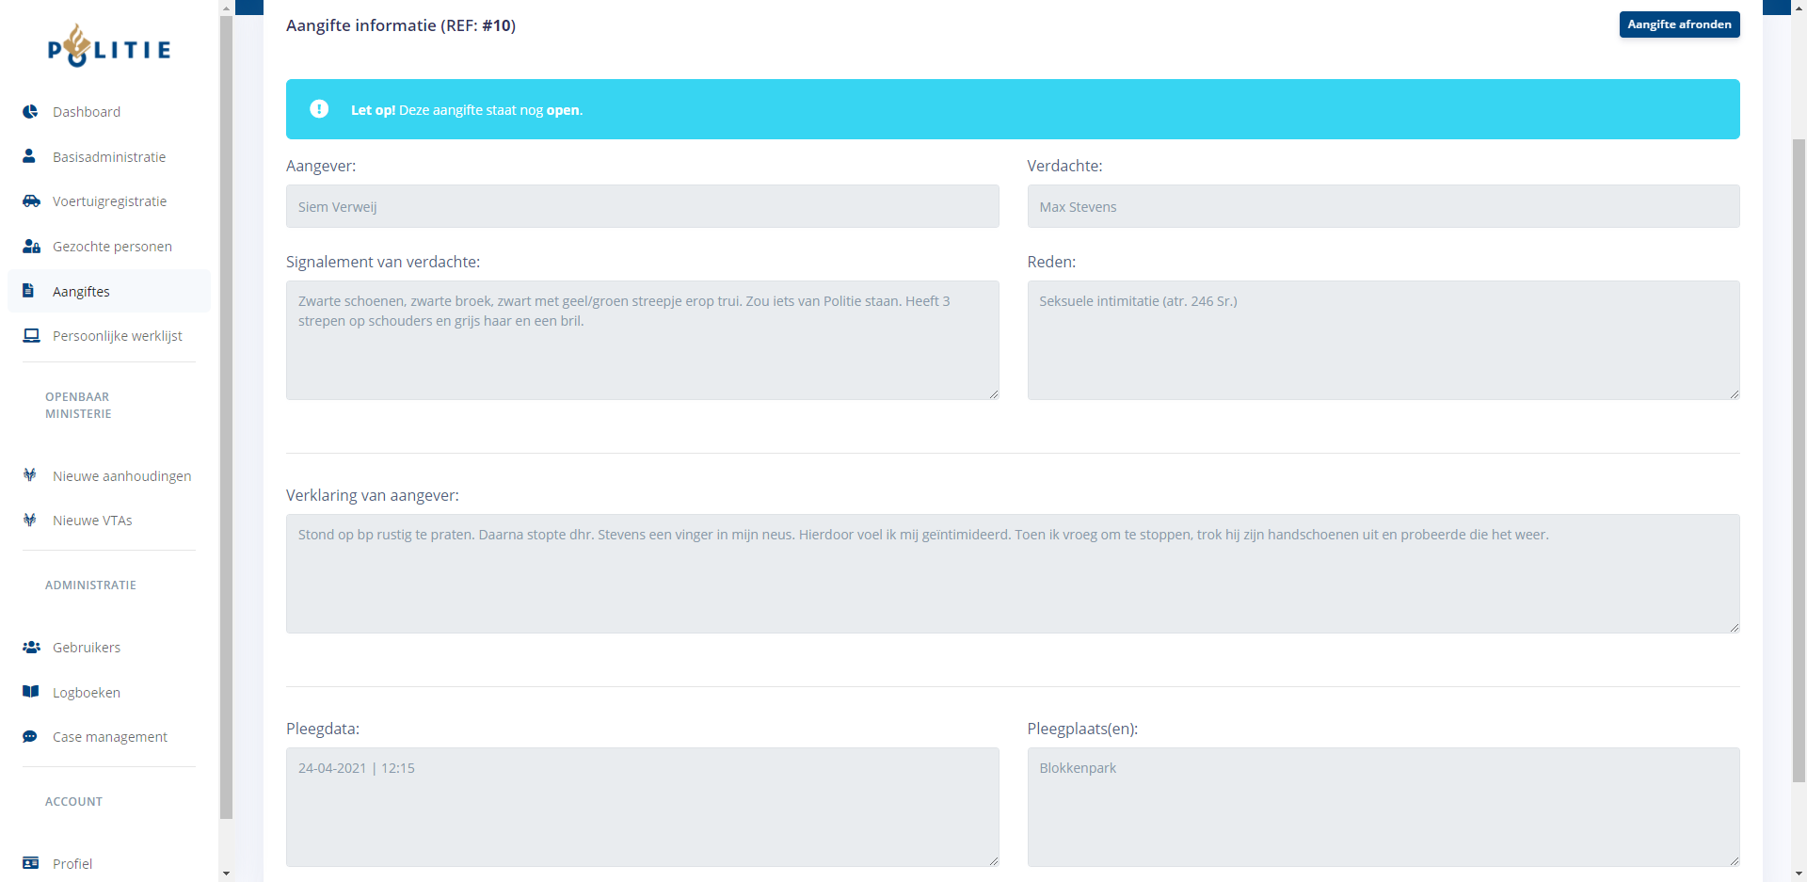
Task: Click the Persoonlijke werklijst laptop icon
Action: 31,336
